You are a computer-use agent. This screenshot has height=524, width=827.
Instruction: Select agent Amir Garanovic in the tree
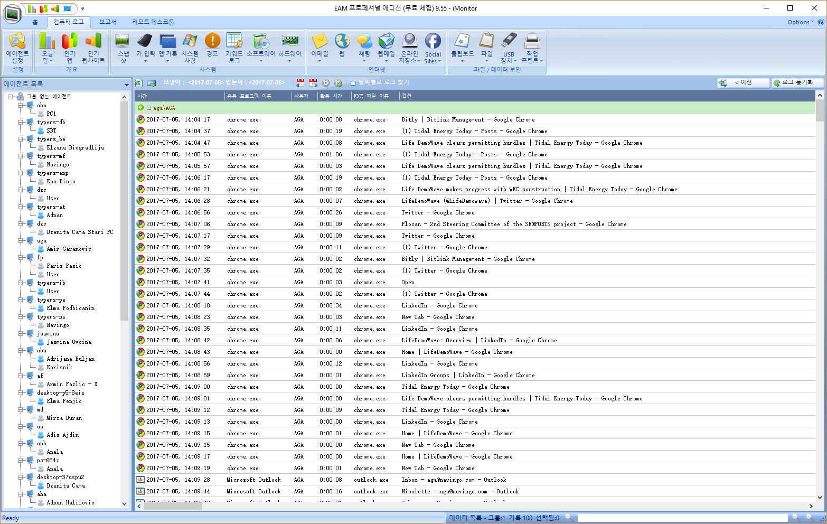[69, 249]
